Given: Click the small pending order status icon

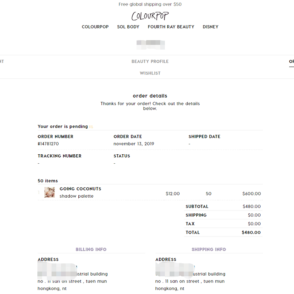Looking at the screenshot, I should 91,127.
